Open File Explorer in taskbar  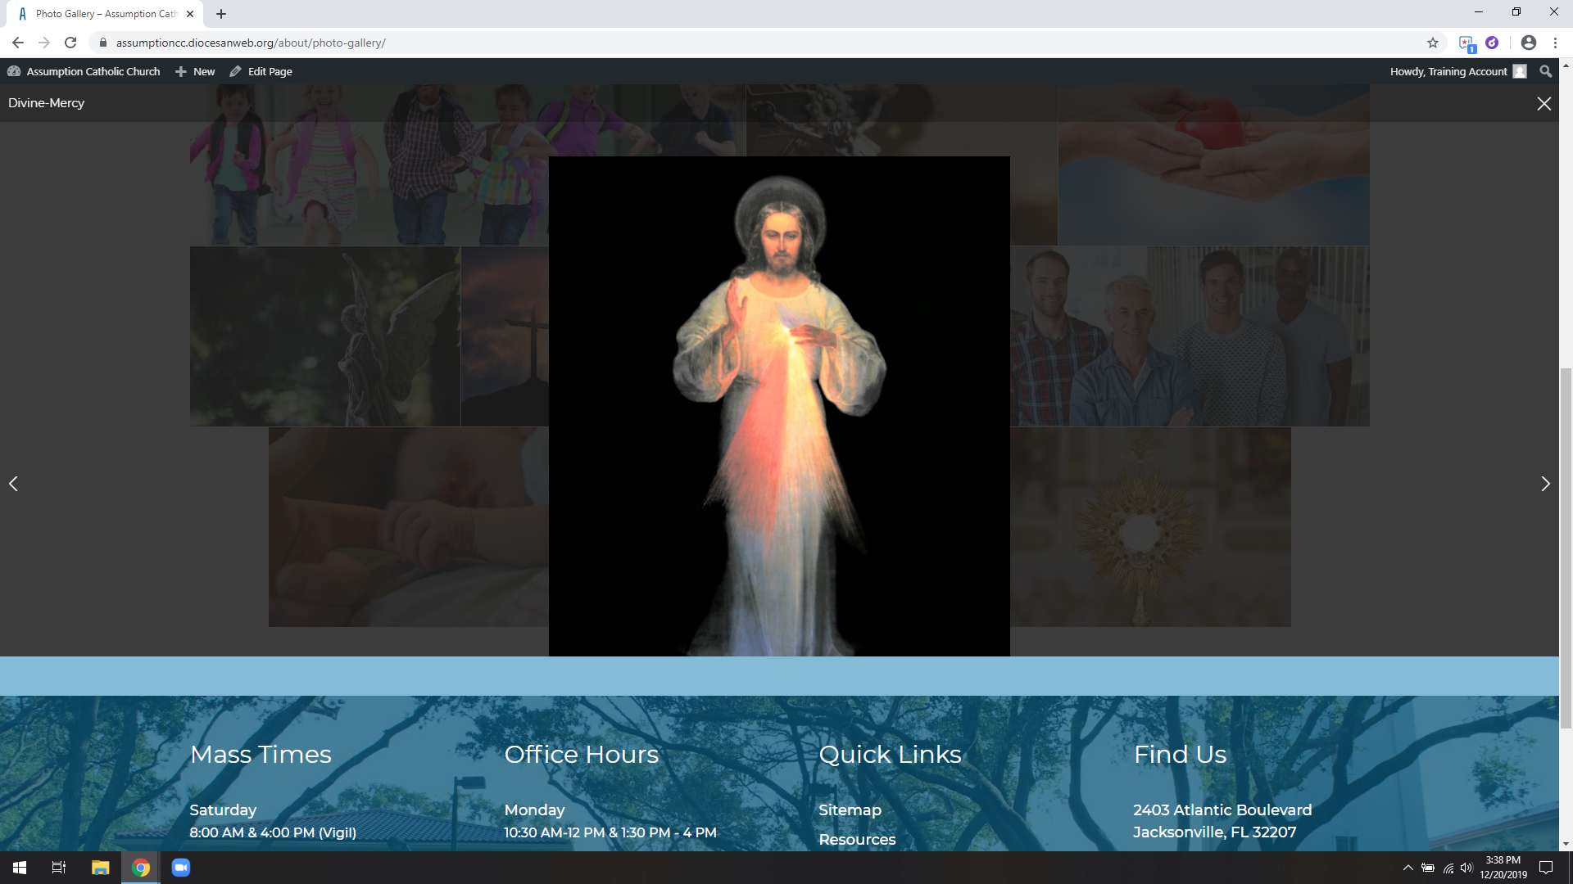(x=100, y=868)
